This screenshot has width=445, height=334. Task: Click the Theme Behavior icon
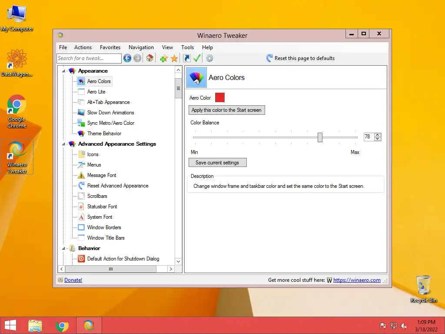[x=81, y=134]
